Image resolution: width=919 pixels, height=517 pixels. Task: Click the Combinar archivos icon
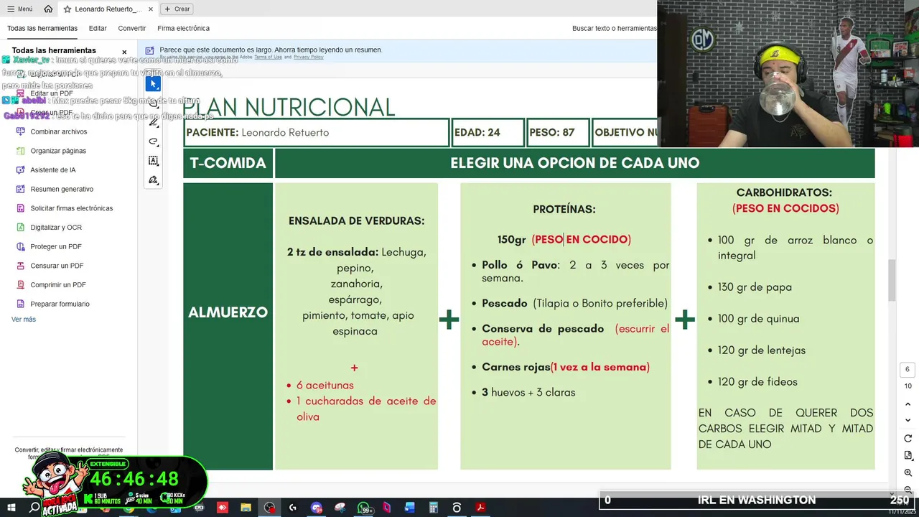coord(21,131)
